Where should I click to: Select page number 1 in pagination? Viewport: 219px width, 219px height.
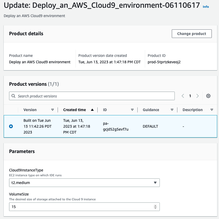point(190,96)
